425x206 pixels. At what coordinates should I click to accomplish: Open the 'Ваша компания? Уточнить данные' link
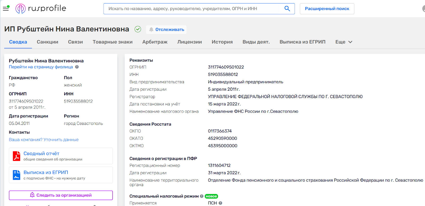[x=44, y=140]
